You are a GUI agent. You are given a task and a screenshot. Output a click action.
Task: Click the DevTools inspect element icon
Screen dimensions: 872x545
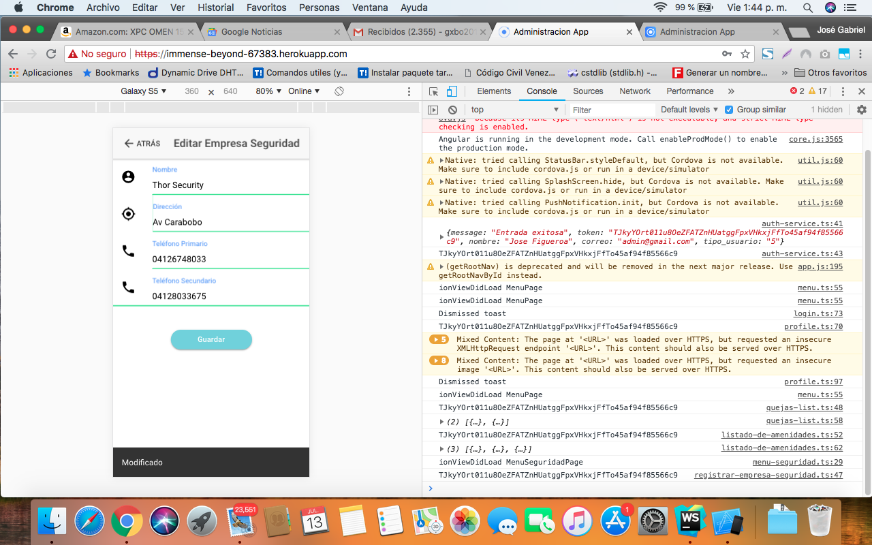(433, 91)
